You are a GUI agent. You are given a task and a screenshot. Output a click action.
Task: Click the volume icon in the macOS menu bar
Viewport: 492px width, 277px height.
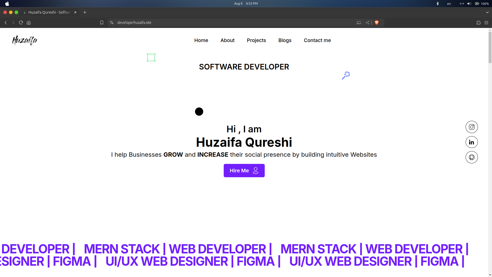click(x=469, y=3)
